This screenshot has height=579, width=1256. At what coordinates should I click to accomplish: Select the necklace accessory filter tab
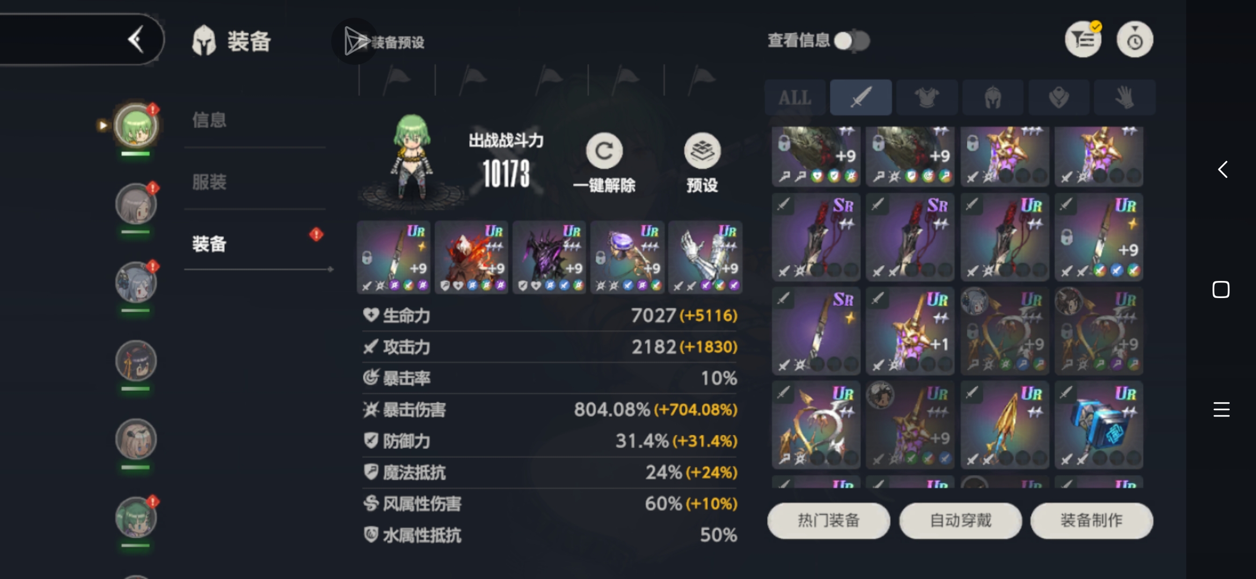1058,98
